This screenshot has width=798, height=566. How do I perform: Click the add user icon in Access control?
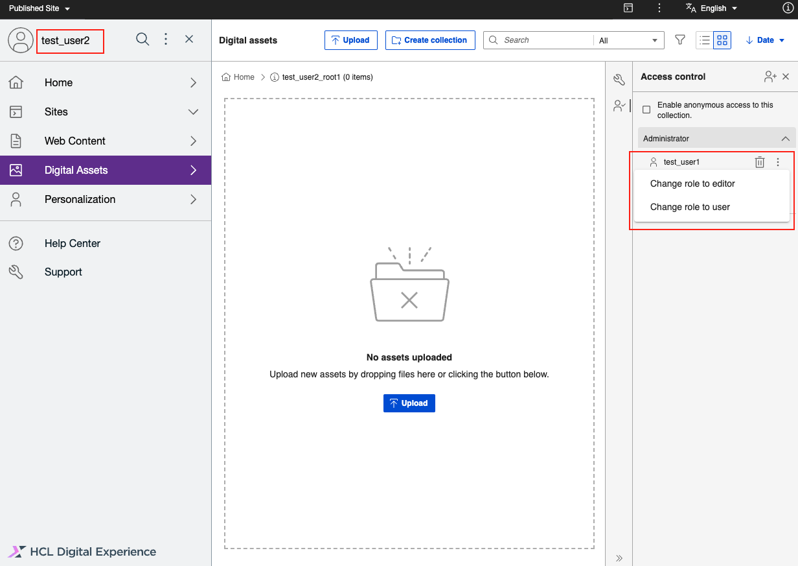point(769,77)
